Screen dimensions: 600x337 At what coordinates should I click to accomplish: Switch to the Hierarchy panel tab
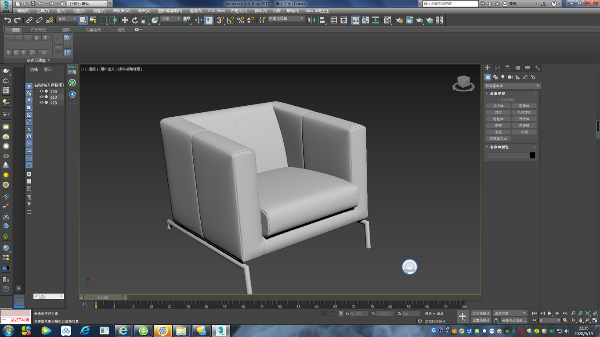507,68
